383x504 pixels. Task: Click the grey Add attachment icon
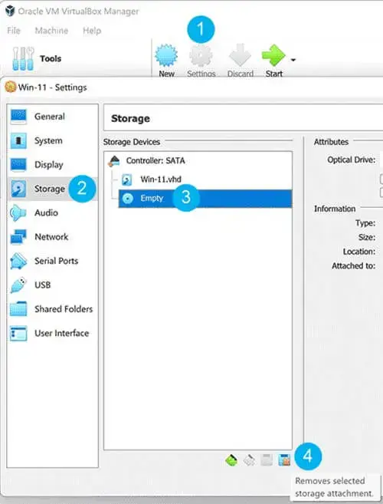[x=267, y=460]
